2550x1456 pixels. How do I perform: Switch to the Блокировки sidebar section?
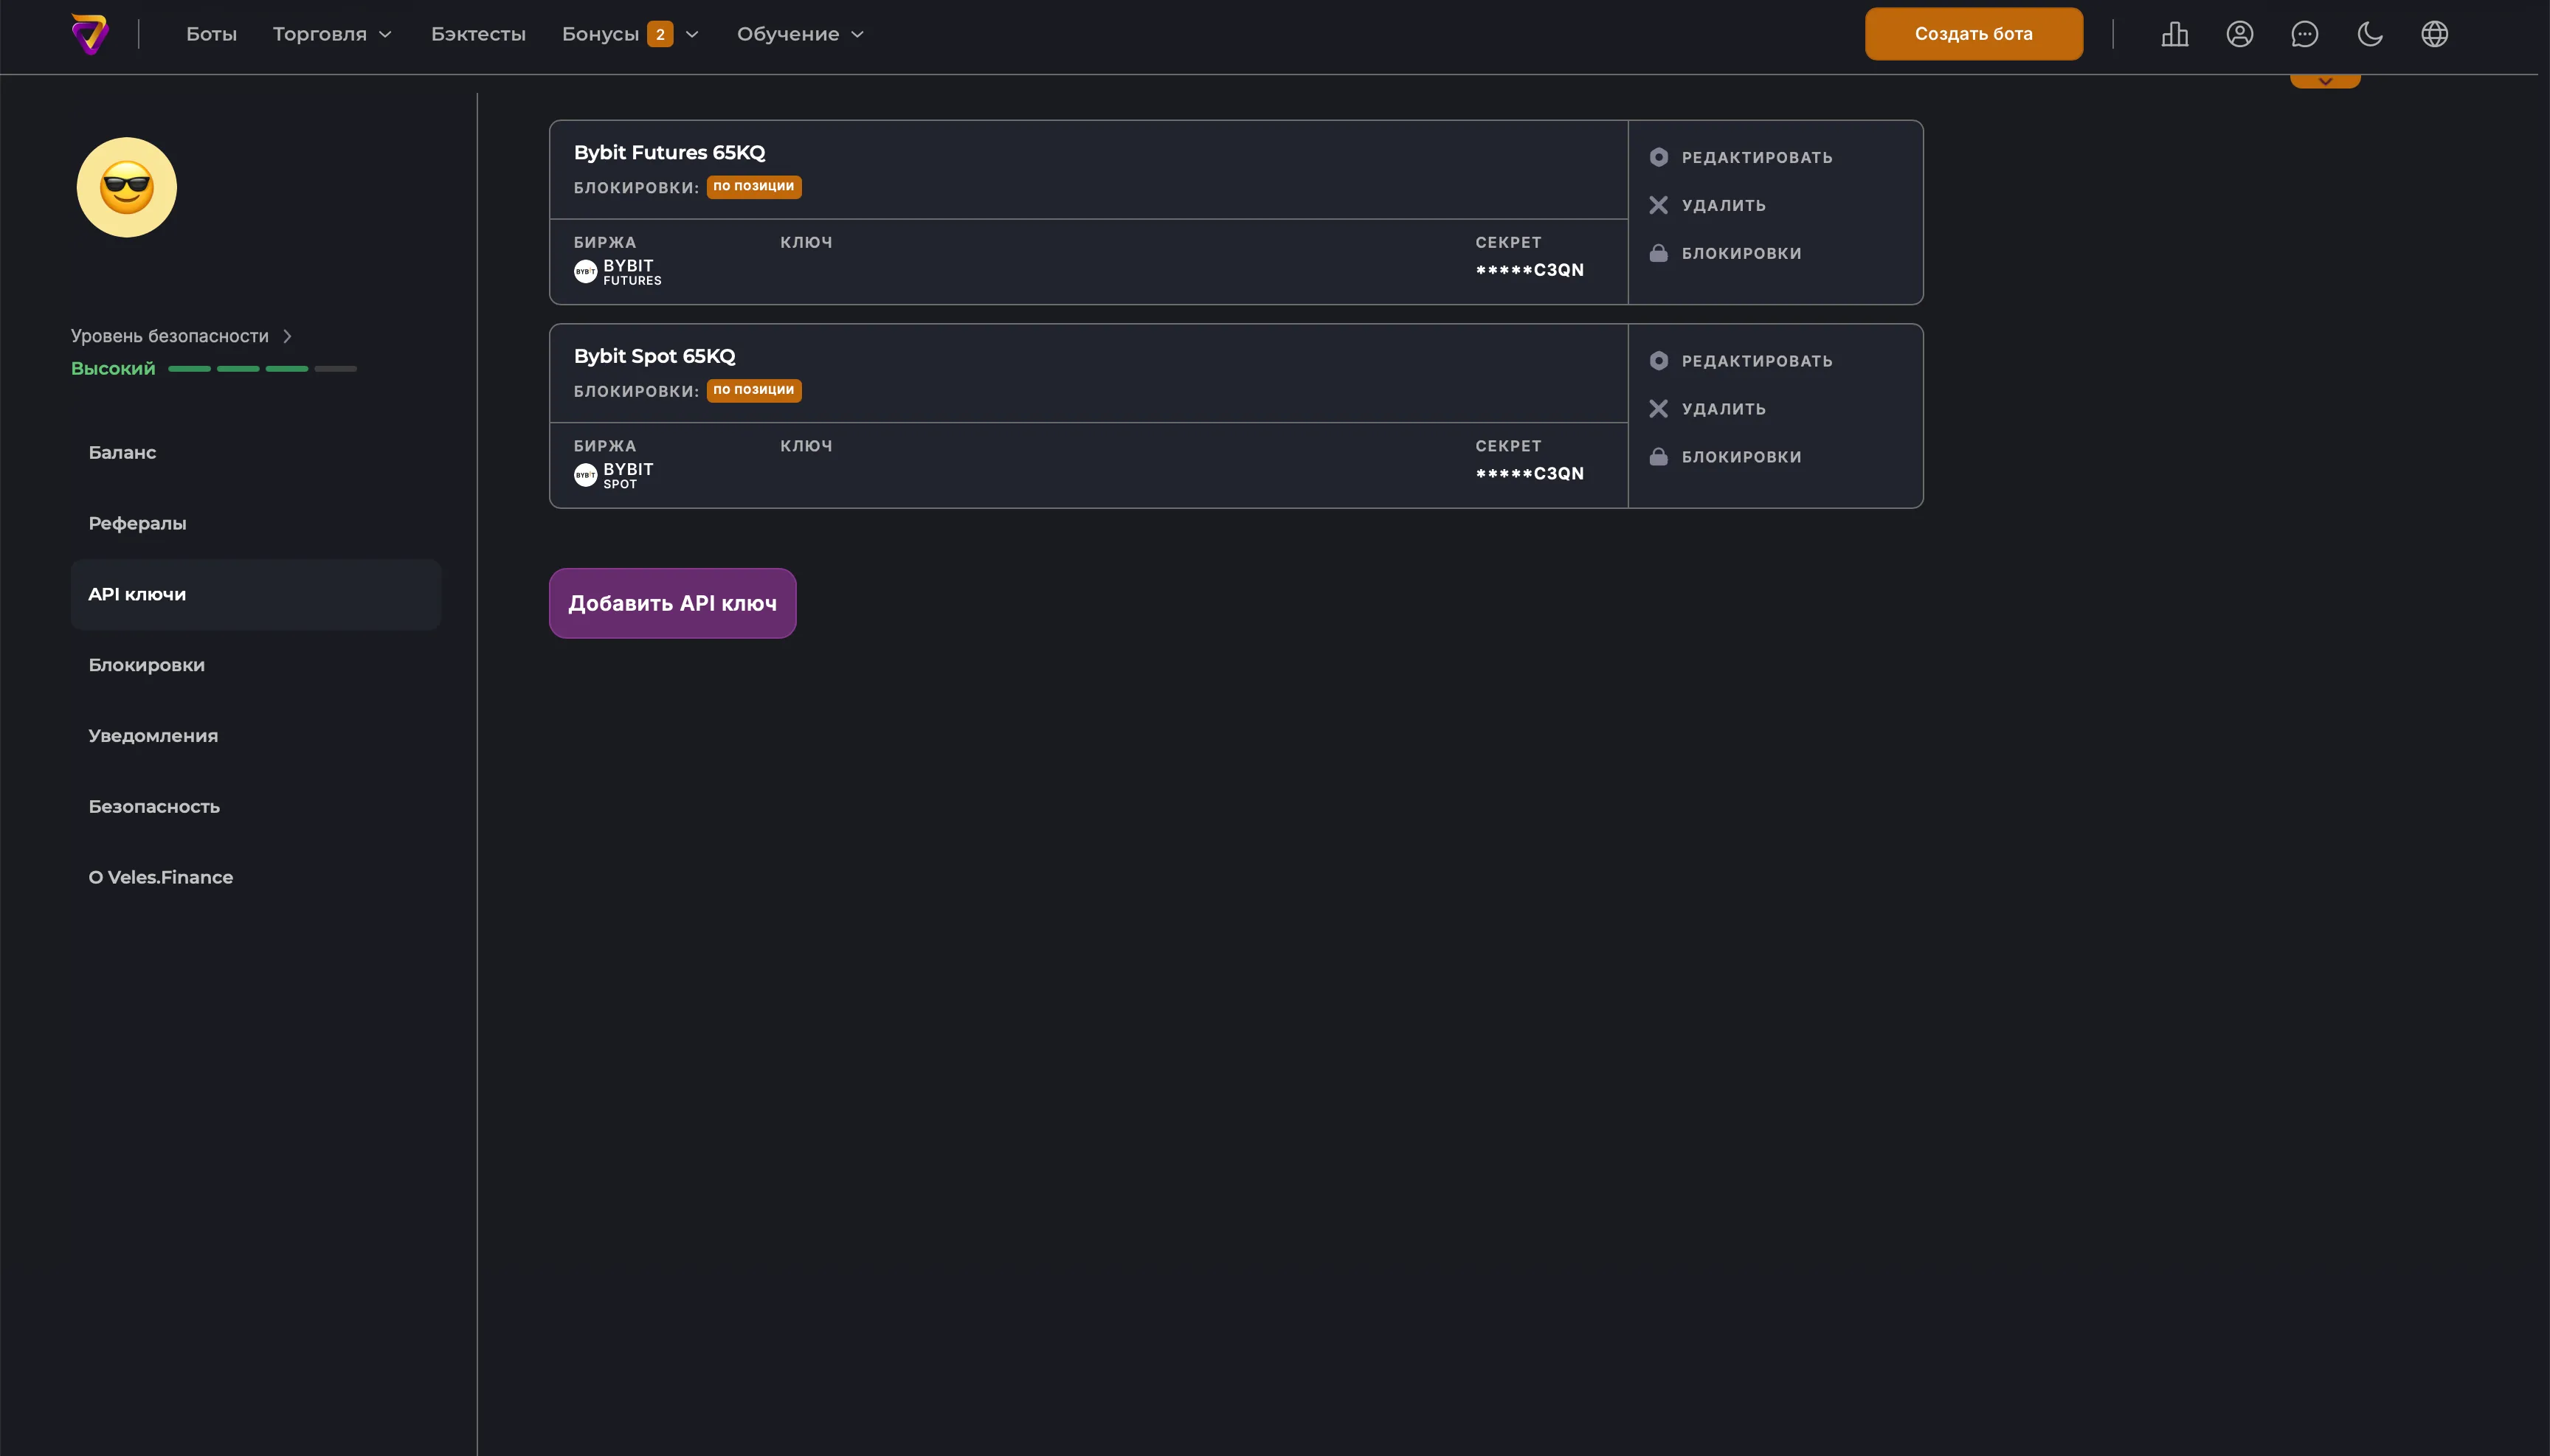coord(146,664)
